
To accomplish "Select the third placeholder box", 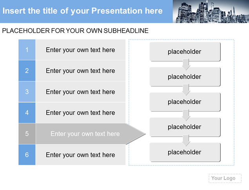I will [185, 102].
